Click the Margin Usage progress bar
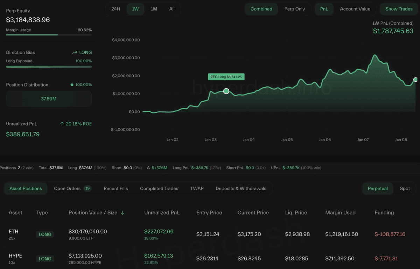420x269 pixels. pos(49,35)
